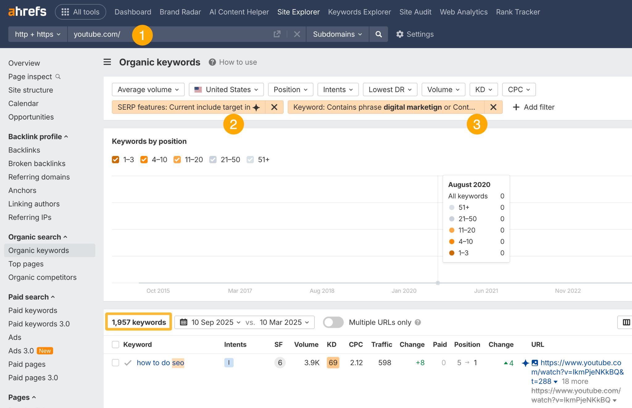Viewport: 632px width, 408px height.
Task: Click the AI sparkle icon in SERP features filter
Action: 256,107
